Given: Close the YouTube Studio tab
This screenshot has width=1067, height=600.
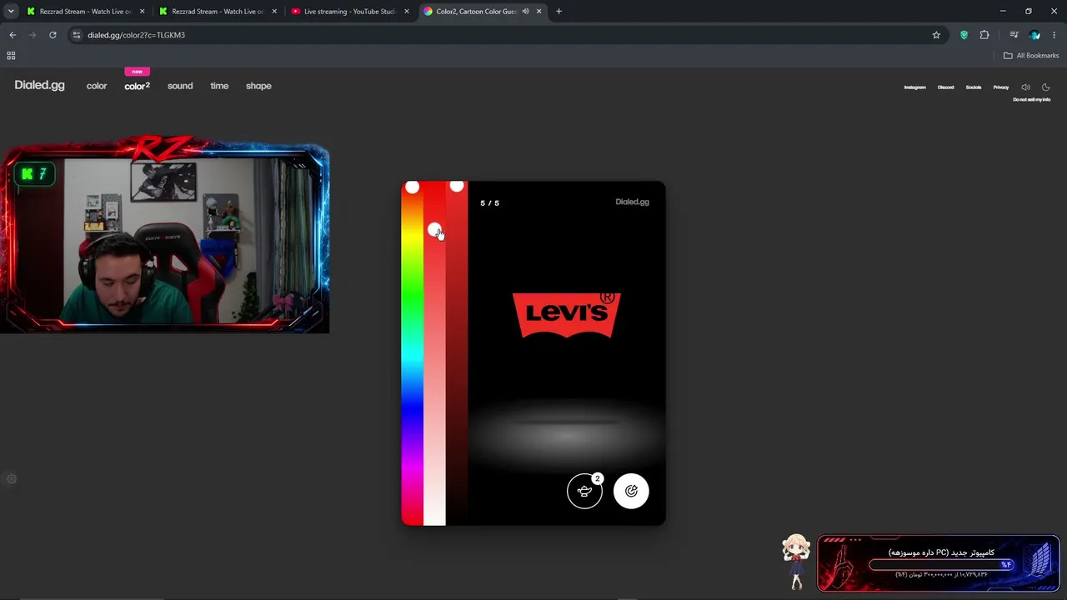Looking at the screenshot, I should [407, 12].
